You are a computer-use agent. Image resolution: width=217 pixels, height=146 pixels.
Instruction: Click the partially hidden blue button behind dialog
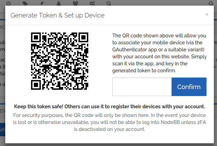[x=2, y=130]
